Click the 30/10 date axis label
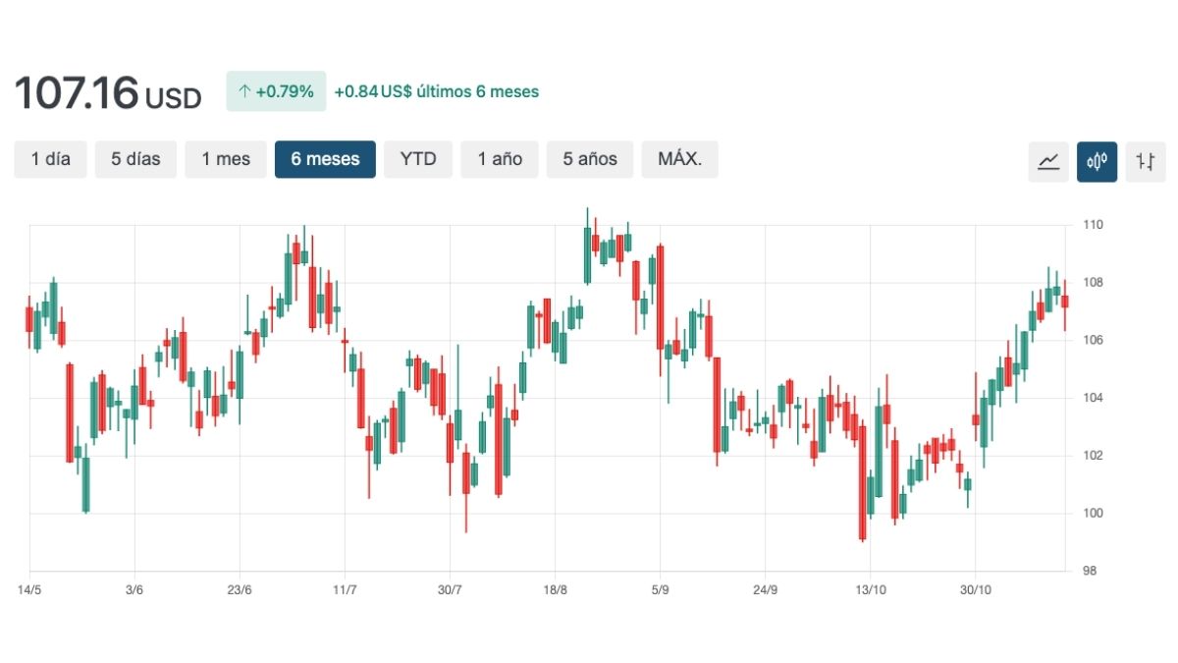 (975, 590)
